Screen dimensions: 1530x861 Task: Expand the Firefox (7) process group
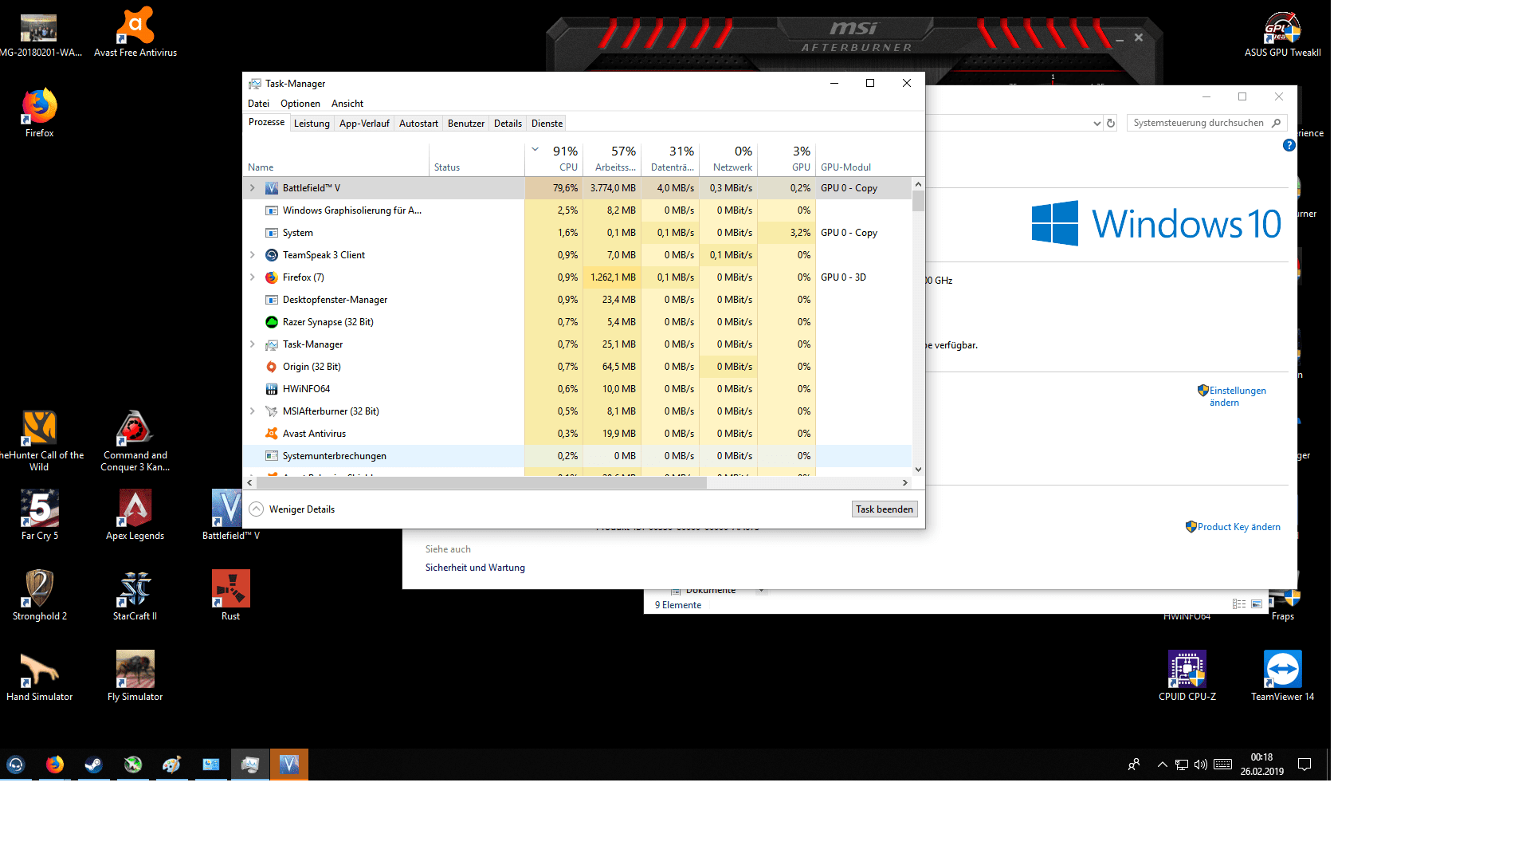253,277
